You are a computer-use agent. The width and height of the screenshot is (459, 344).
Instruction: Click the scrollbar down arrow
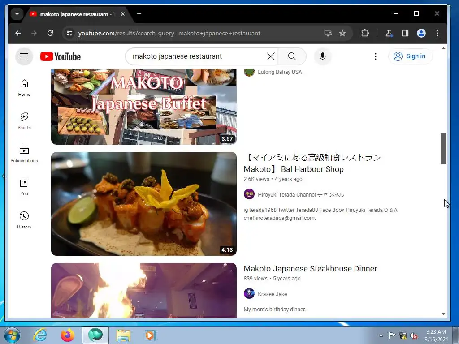coord(443,314)
